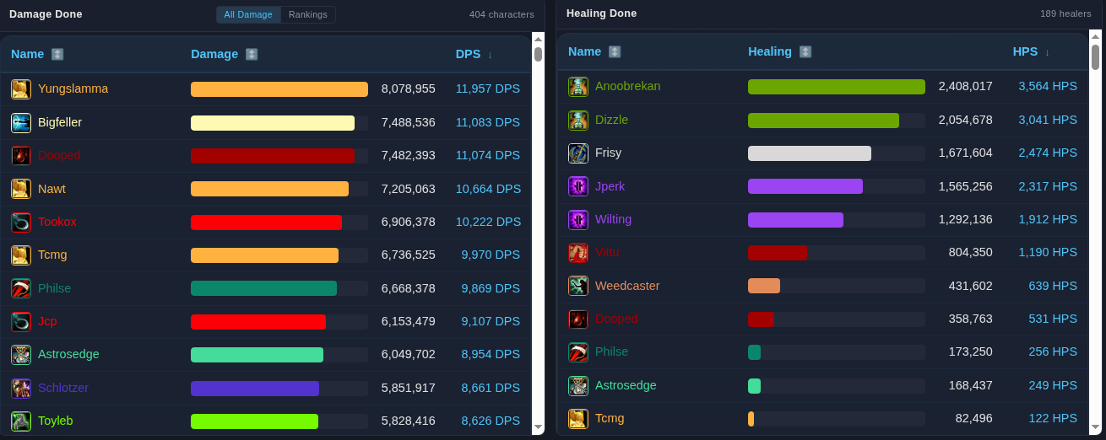Click damage table scrollbar down arrow
Screen dimensions: 1106x440
(x=538, y=428)
